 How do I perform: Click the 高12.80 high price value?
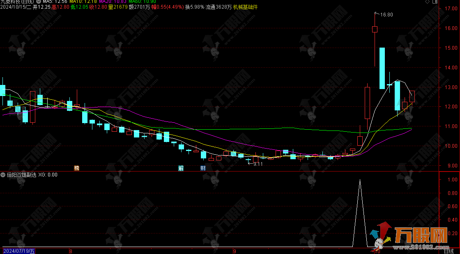point(60,7)
